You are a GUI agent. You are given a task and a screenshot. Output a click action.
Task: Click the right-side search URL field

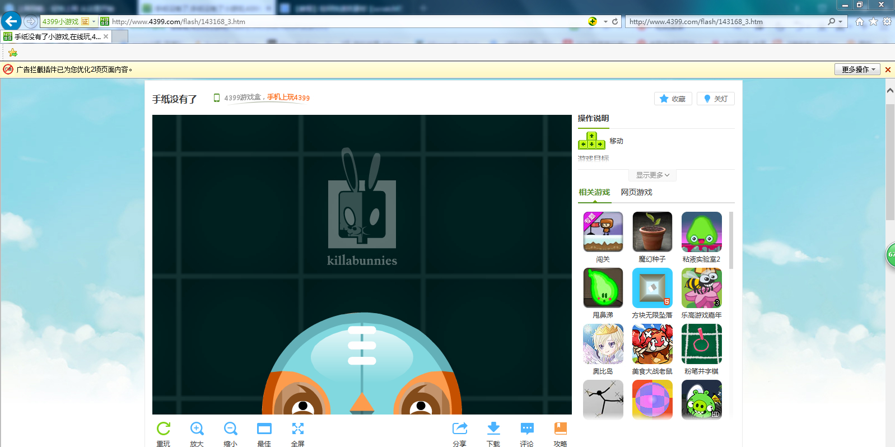pos(726,21)
